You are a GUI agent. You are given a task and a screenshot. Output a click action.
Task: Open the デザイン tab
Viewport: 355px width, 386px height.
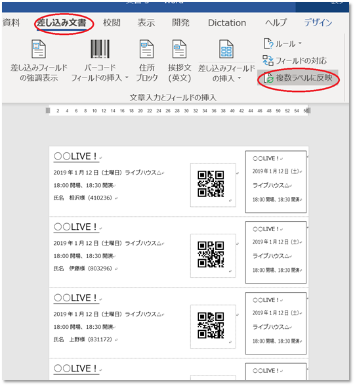318,23
